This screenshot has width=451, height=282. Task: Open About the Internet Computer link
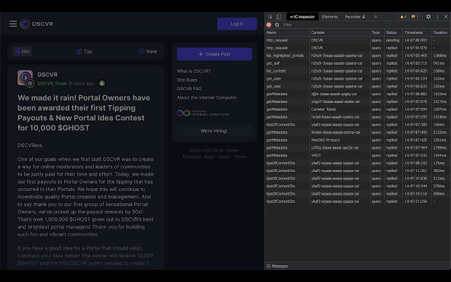pyautogui.click(x=206, y=97)
